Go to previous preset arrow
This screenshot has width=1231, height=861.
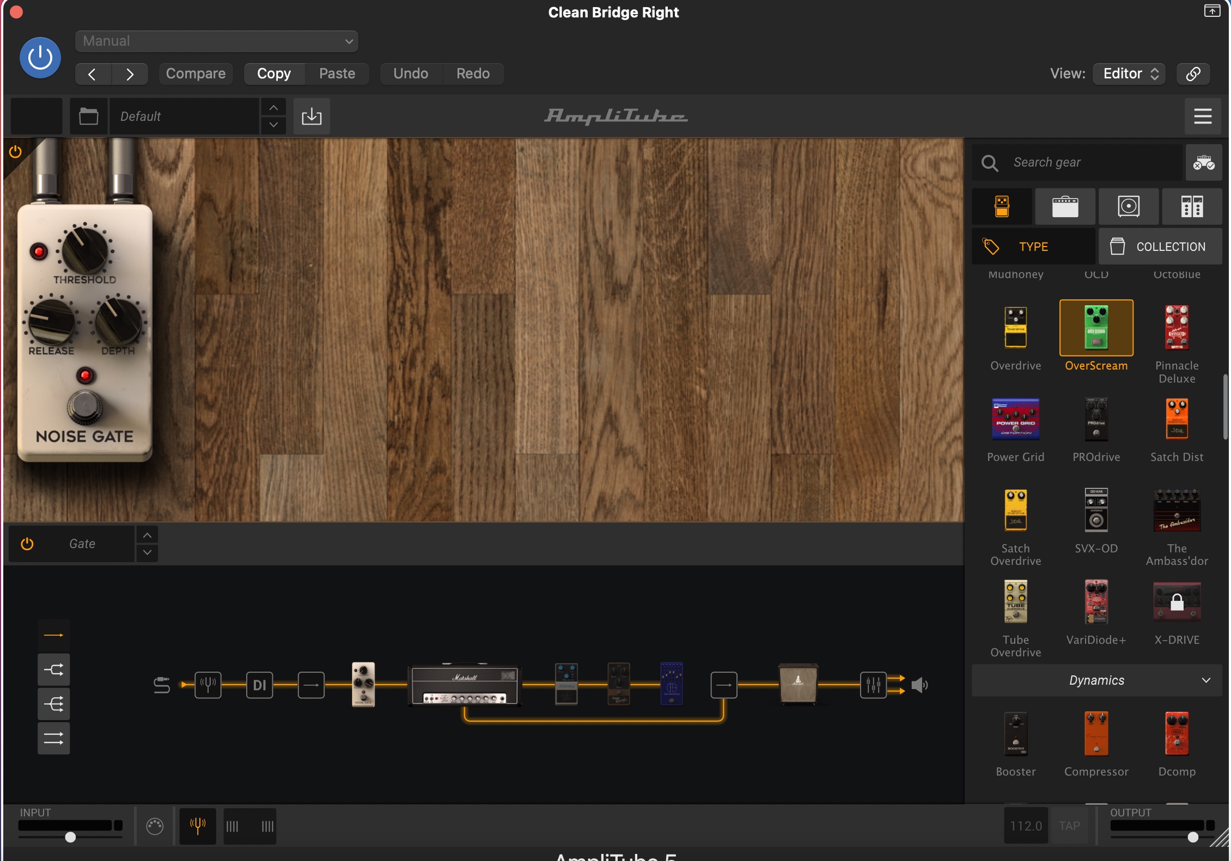(x=93, y=74)
